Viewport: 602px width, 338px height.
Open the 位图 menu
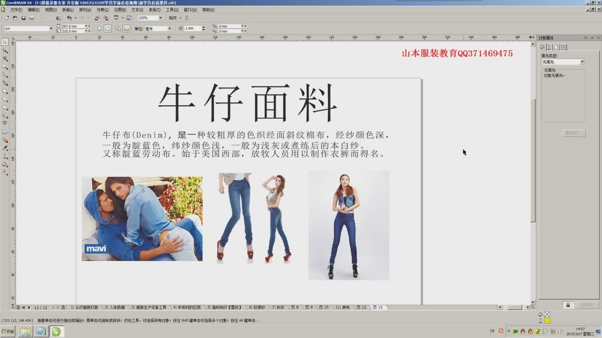pyautogui.click(x=120, y=9)
